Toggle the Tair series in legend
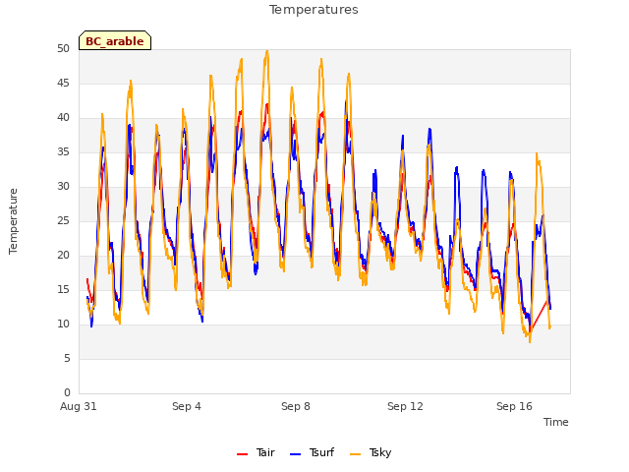Screen dimensions: 629x472 (x=256, y=452)
